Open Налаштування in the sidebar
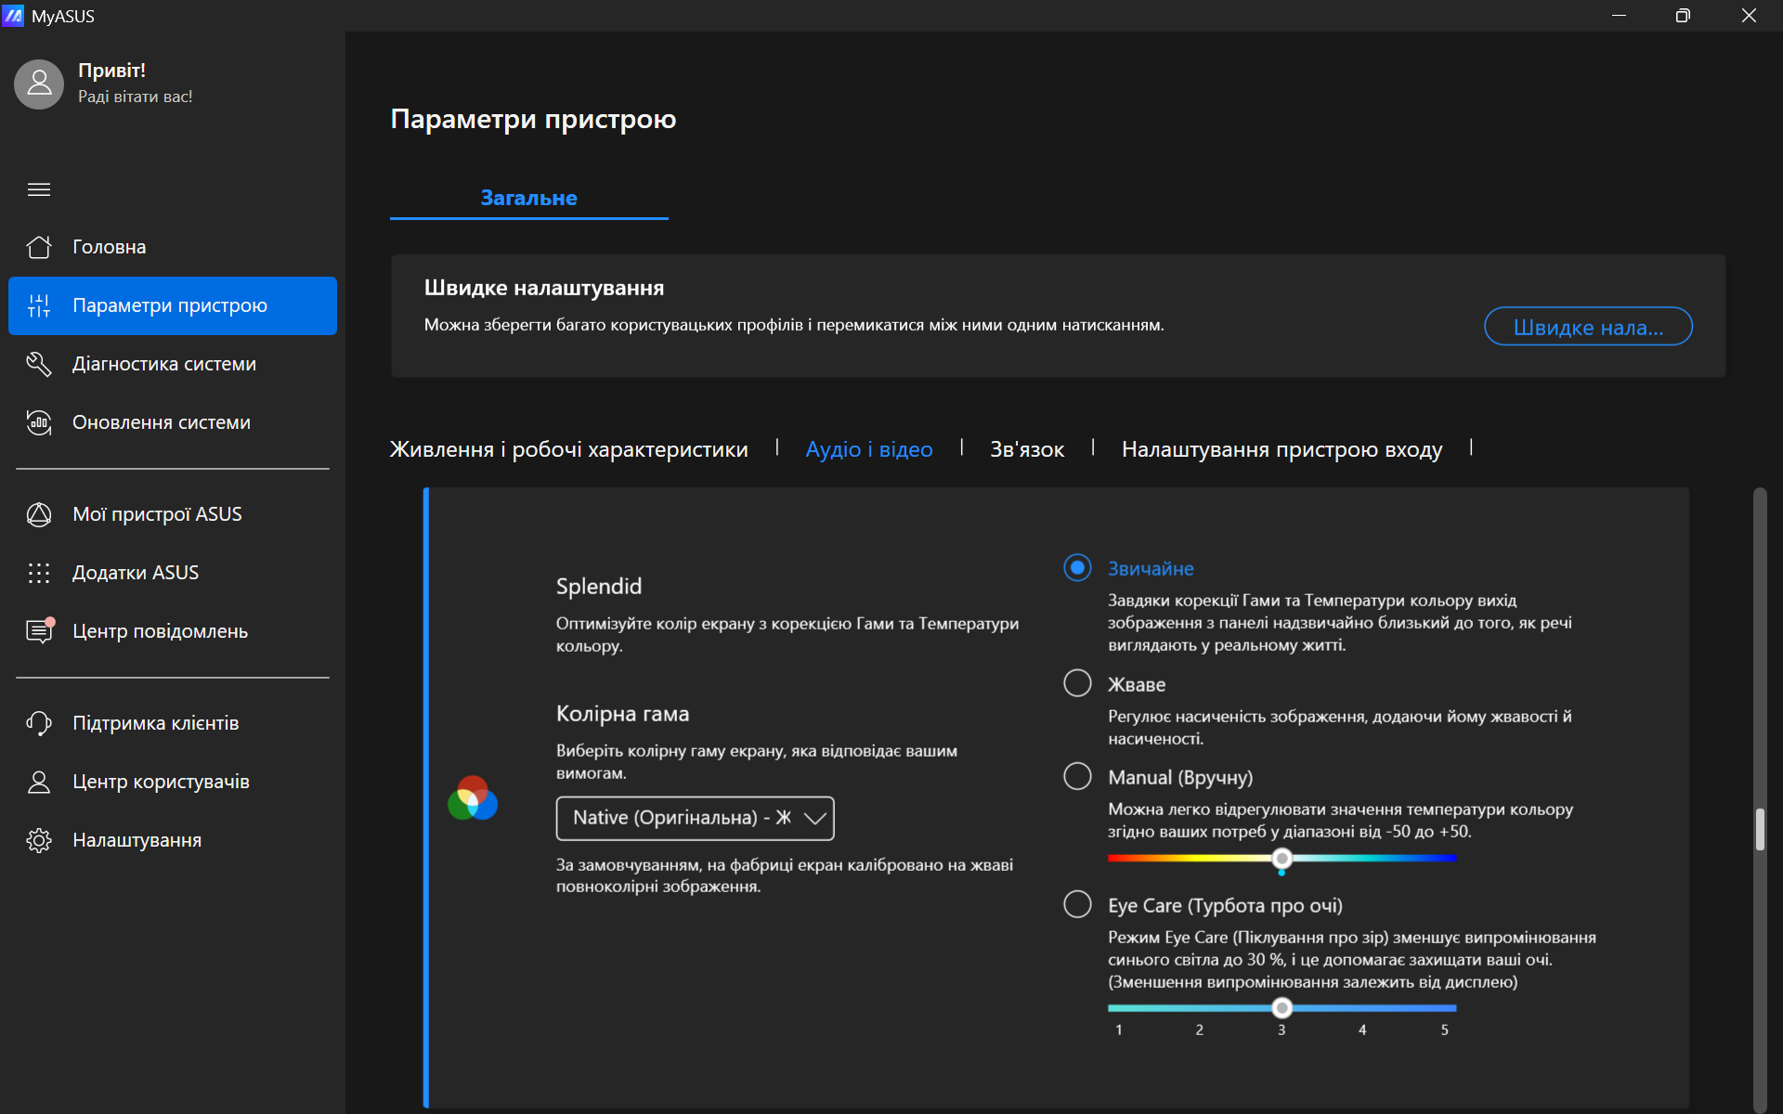The image size is (1783, 1114). [x=137, y=840]
